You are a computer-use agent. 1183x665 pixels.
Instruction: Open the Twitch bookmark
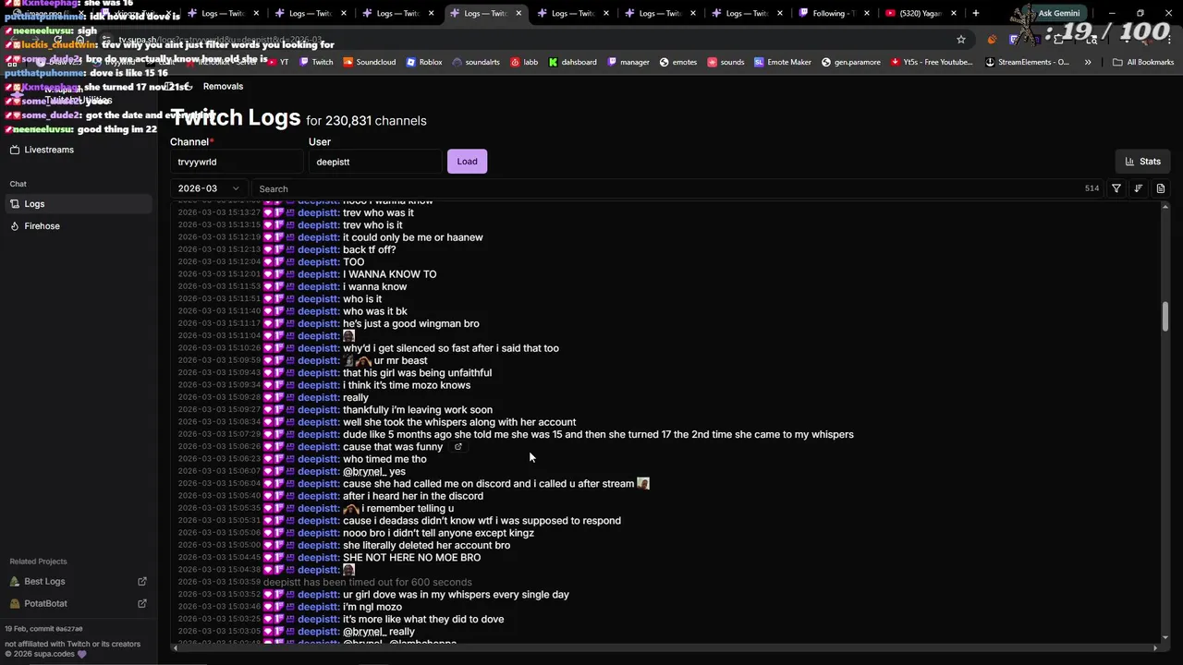coord(316,62)
